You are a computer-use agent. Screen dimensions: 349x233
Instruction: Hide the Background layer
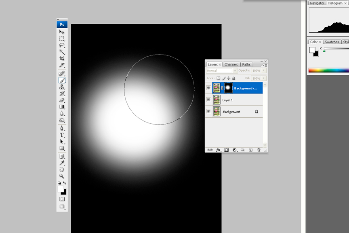208,111
